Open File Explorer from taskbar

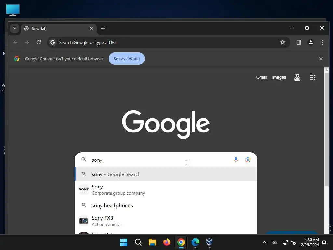(x=152, y=242)
